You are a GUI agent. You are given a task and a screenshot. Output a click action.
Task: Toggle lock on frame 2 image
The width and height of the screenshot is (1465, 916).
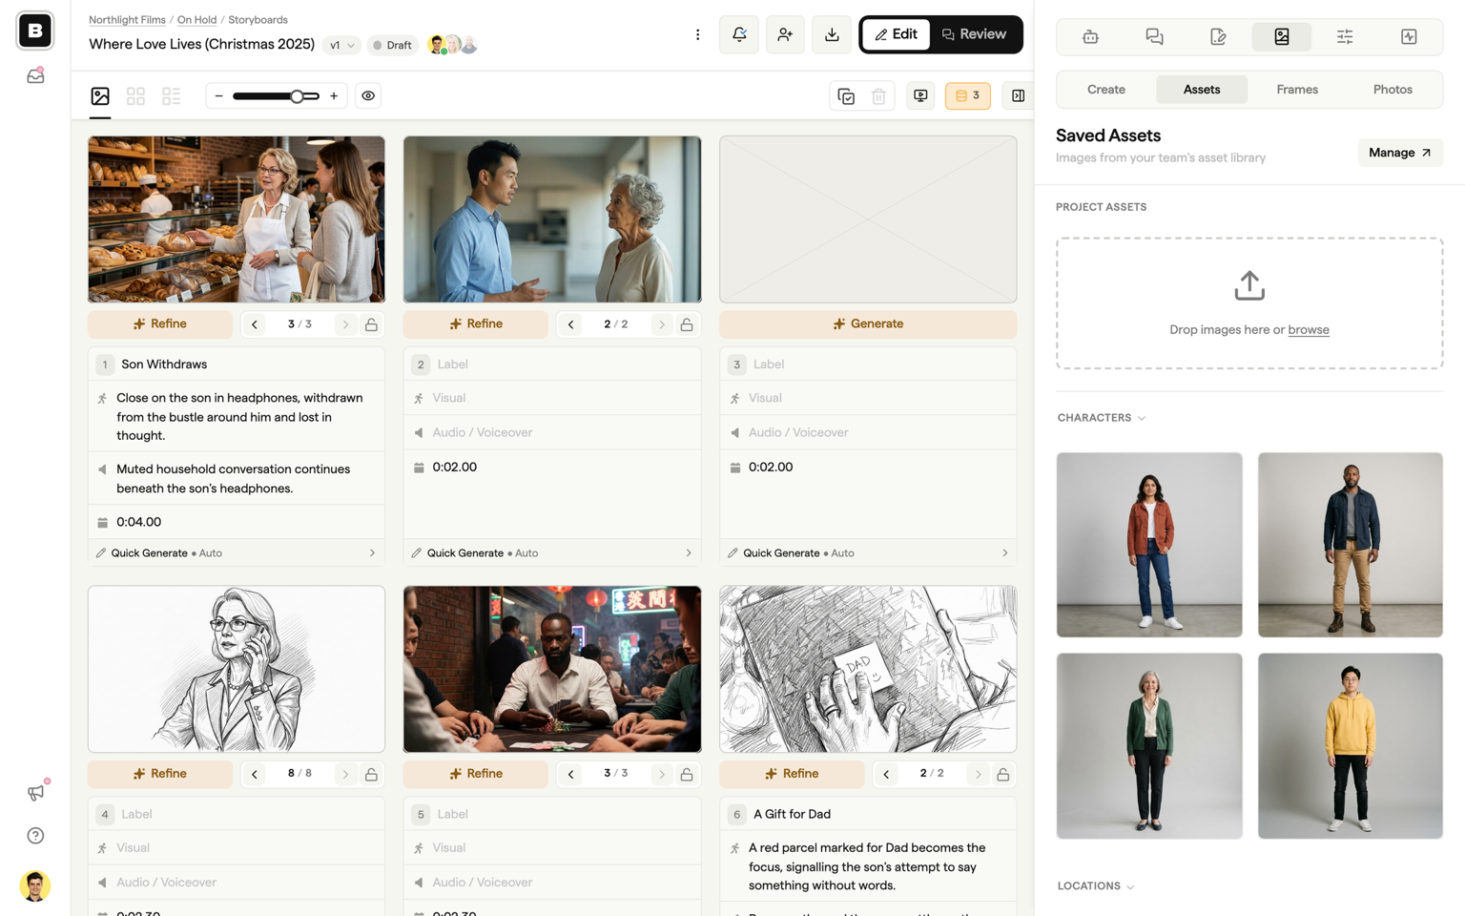click(687, 324)
